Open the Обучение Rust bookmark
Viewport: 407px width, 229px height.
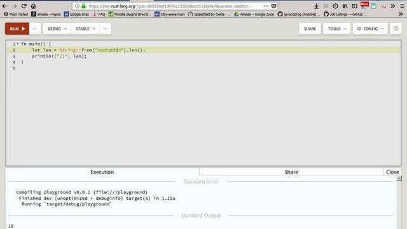click(x=170, y=14)
